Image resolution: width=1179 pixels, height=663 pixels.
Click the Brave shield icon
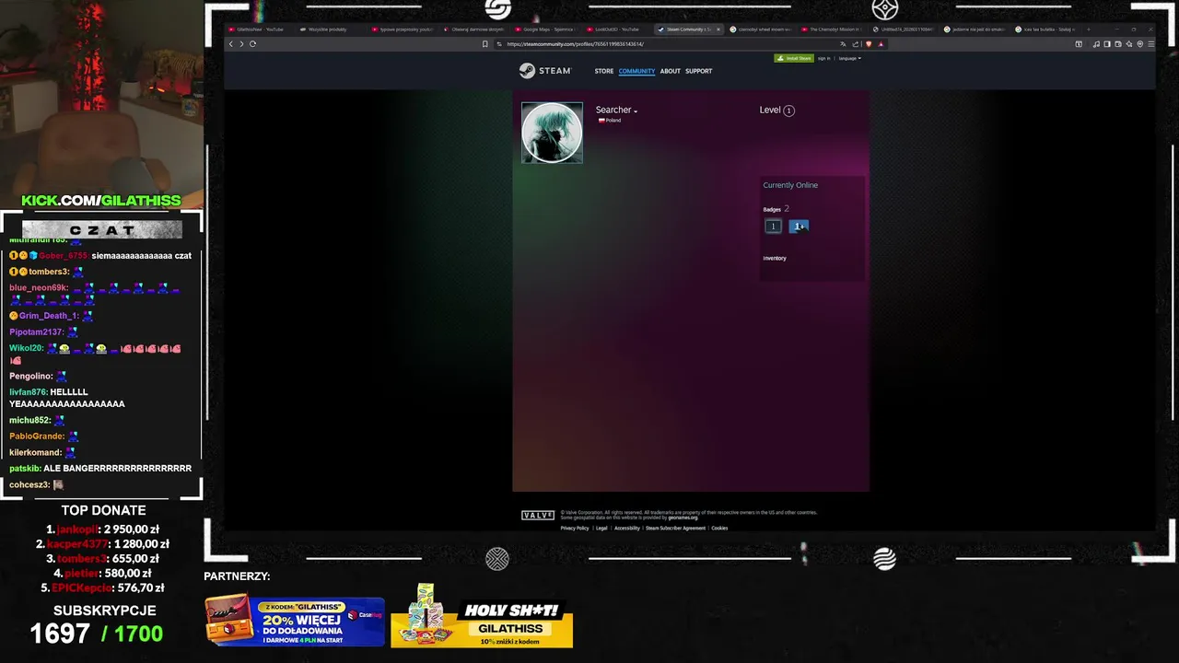(869, 43)
